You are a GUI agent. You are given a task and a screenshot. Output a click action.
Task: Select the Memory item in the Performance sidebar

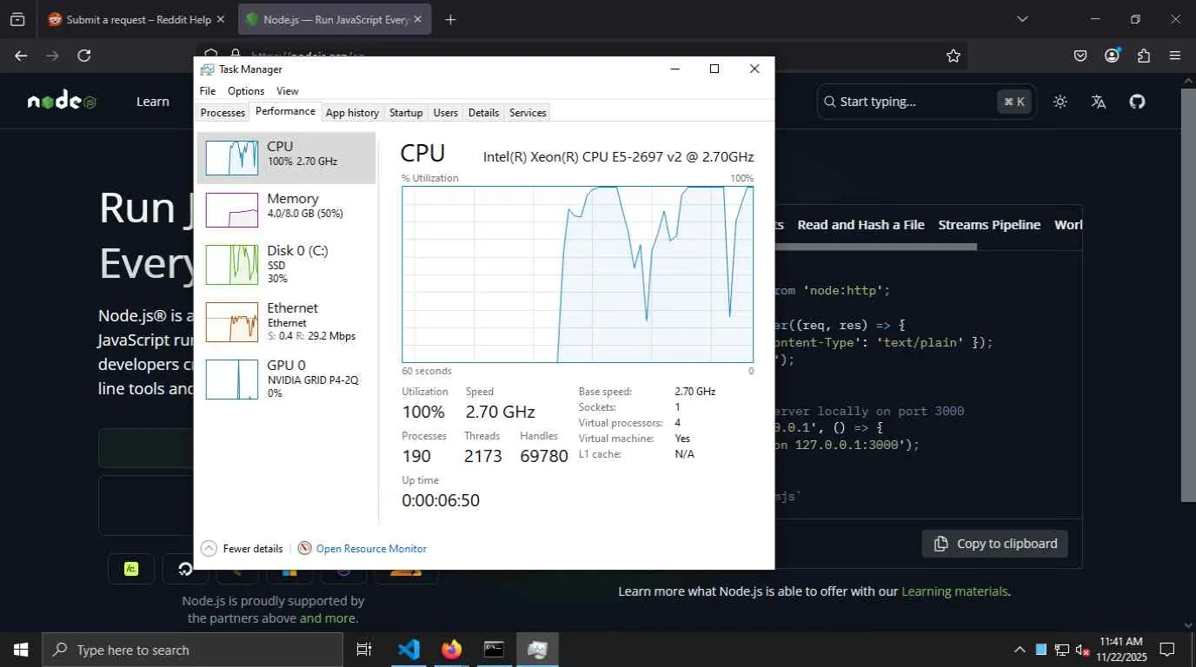[x=286, y=209]
